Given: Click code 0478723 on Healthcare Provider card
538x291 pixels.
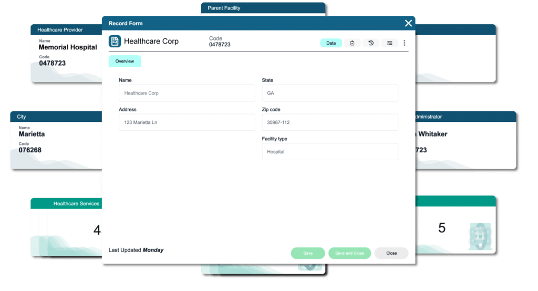Looking at the screenshot, I should click(x=52, y=63).
